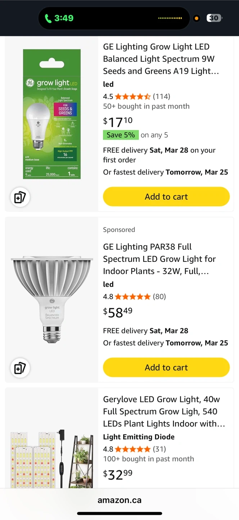Tap the green phone call indicator
This screenshot has width=239, height=520.
pos(48,18)
